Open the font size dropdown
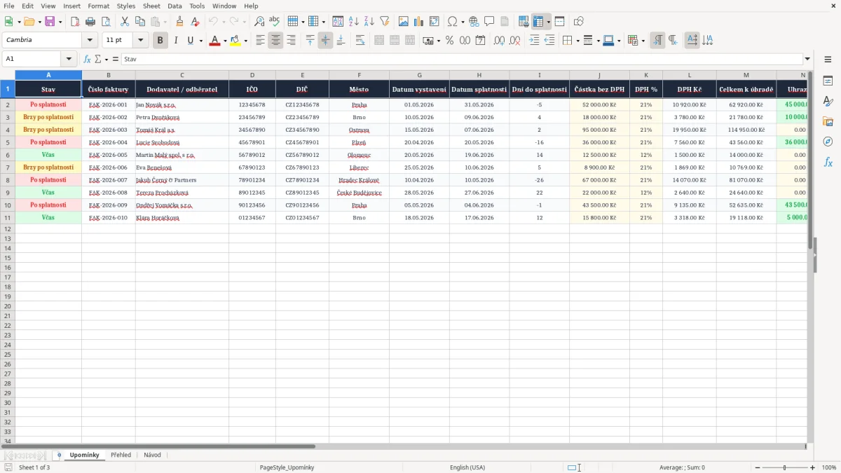Image resolution: width=841 pixels, height=473 pixels. (141, 41)
